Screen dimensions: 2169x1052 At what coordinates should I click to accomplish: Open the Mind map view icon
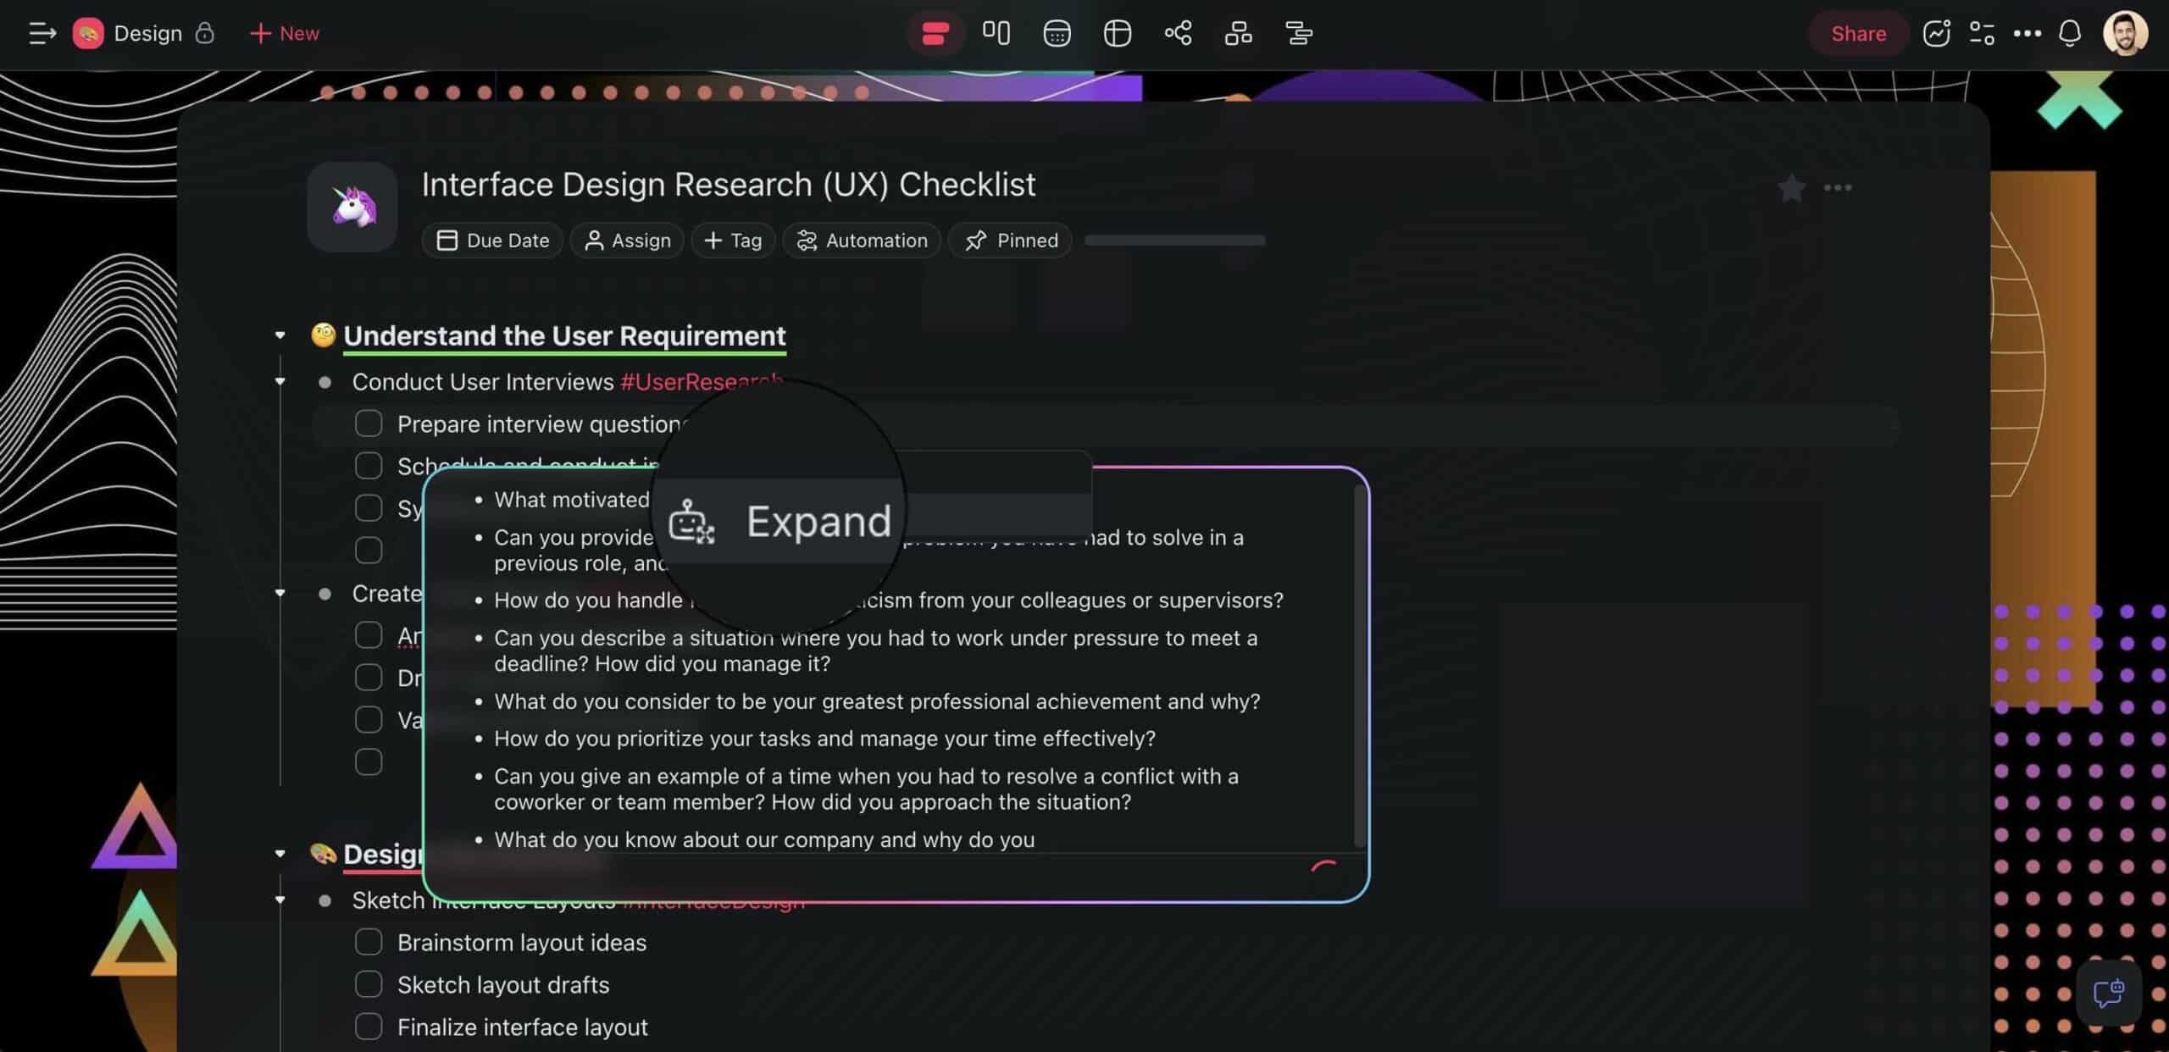point(1178,33)
